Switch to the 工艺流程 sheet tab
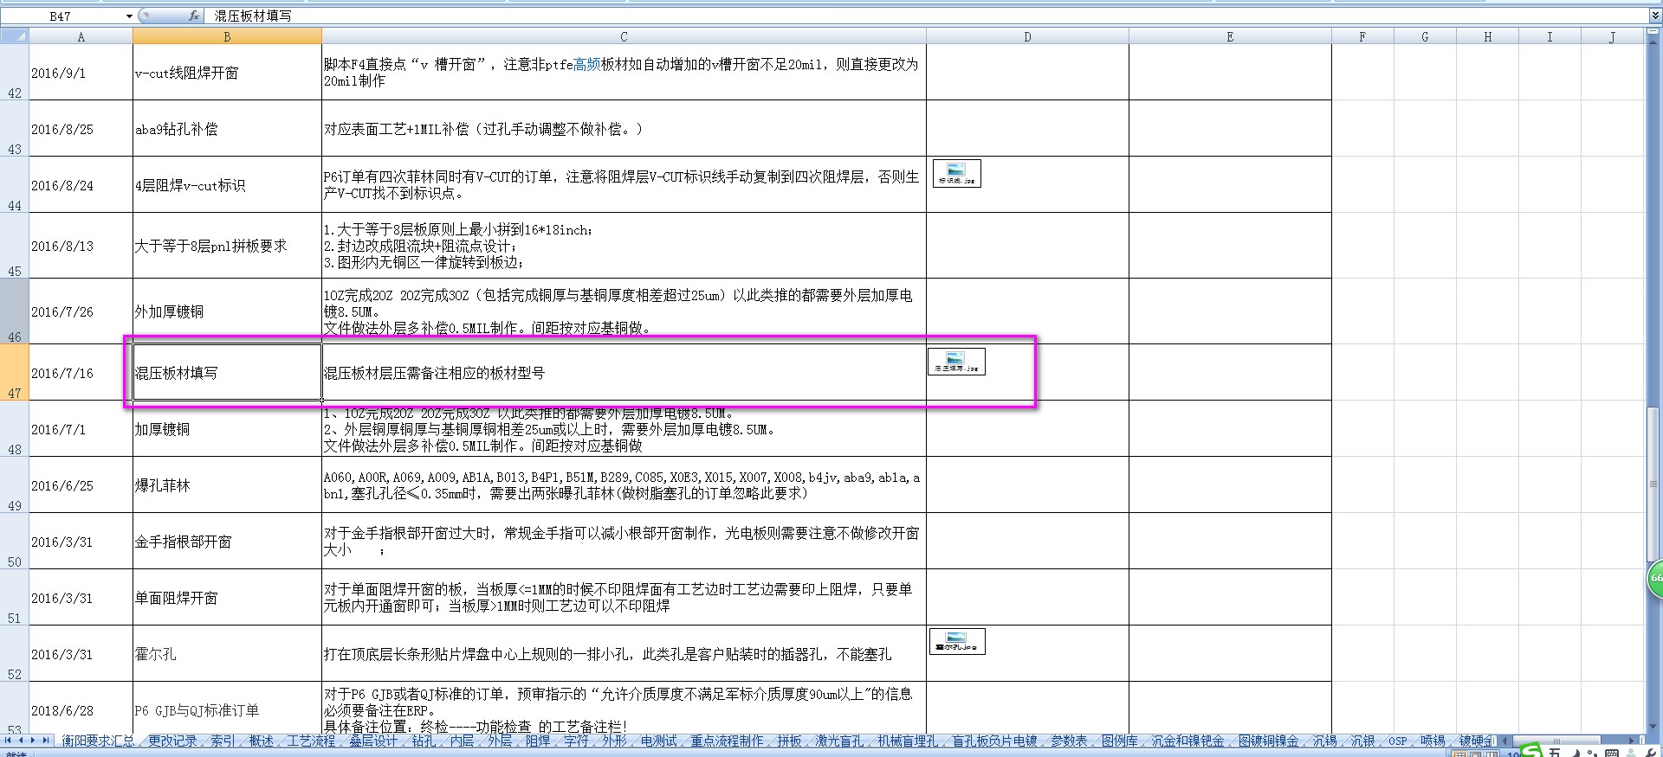The height and width of the screenshot is (757, 1663). [311, 741]
